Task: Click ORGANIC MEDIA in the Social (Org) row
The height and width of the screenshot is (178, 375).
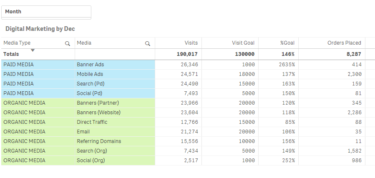Action: coord(24,160)
